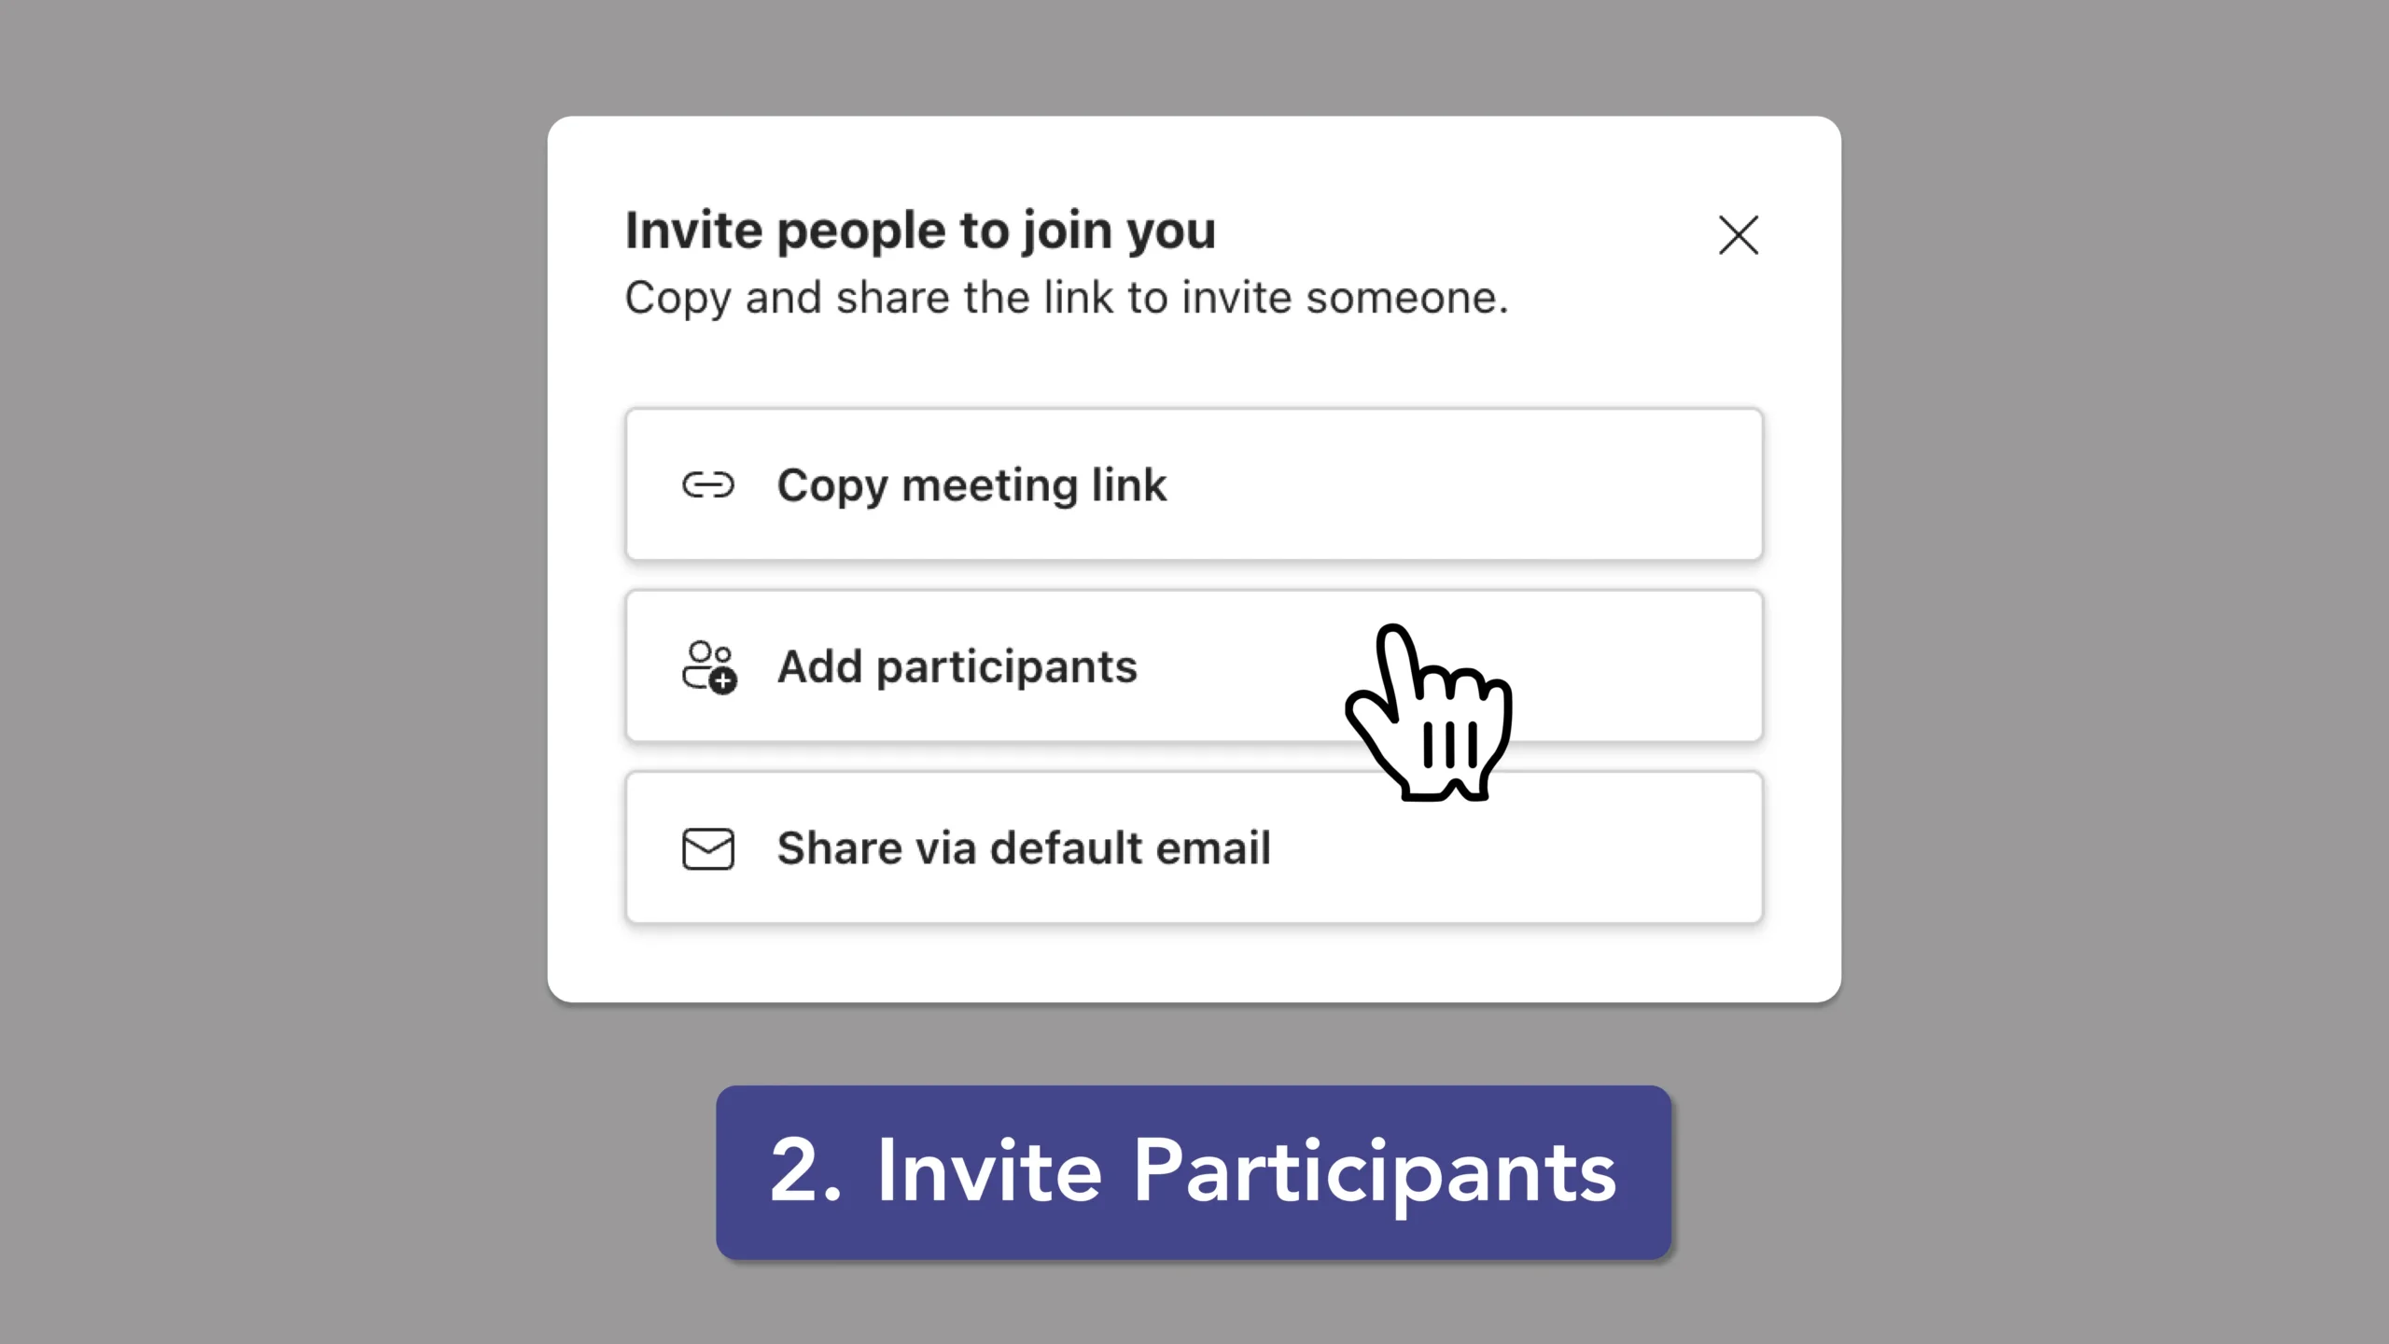
Task: Click the word "Participants" in the purple banner
Action: [1374, 1172]
